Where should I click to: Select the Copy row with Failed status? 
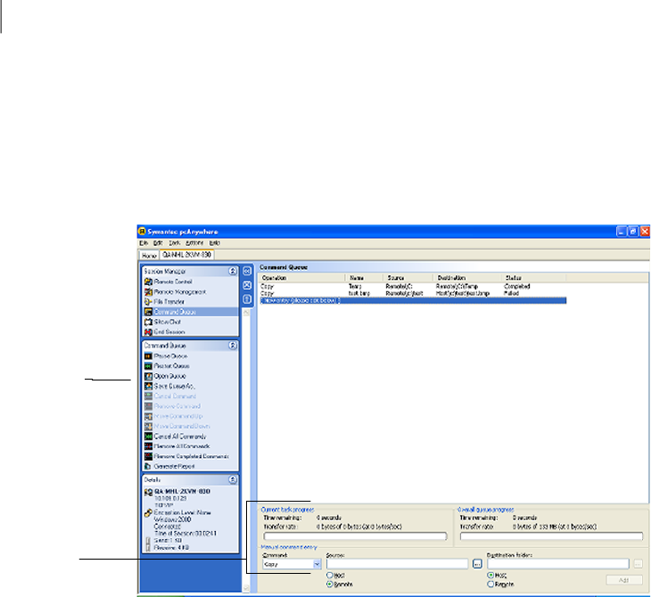coord(413,293)
